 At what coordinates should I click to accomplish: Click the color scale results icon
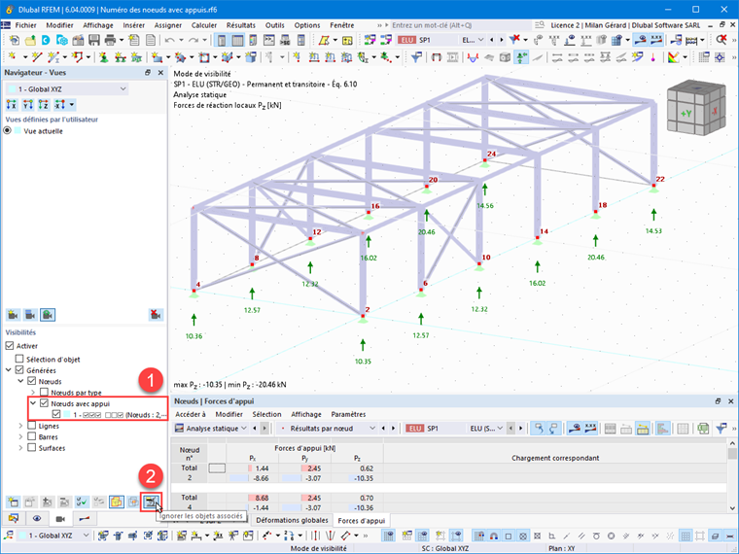674,57
